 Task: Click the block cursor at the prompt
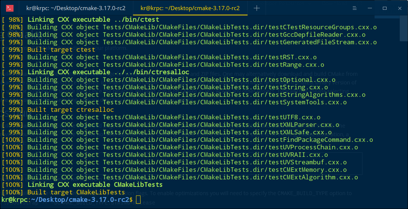tap(138, 200)
